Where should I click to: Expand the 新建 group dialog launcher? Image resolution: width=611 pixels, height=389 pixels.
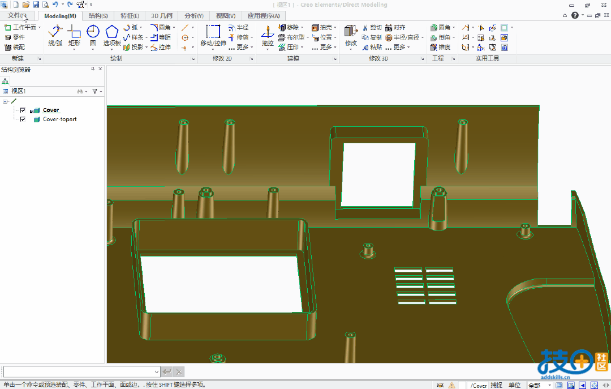[x=40, y=58]
